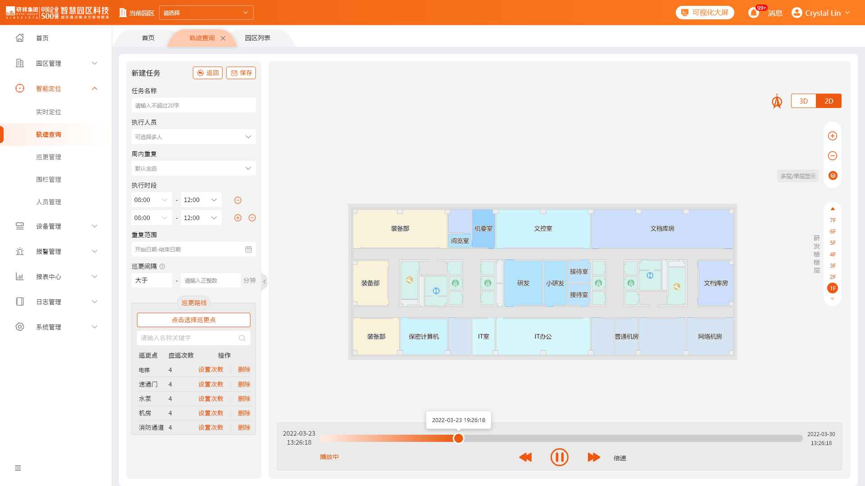The image size is (865, 486).
Task: Click the map zoom-in plus icon
Action: click(x=832, y=136)
